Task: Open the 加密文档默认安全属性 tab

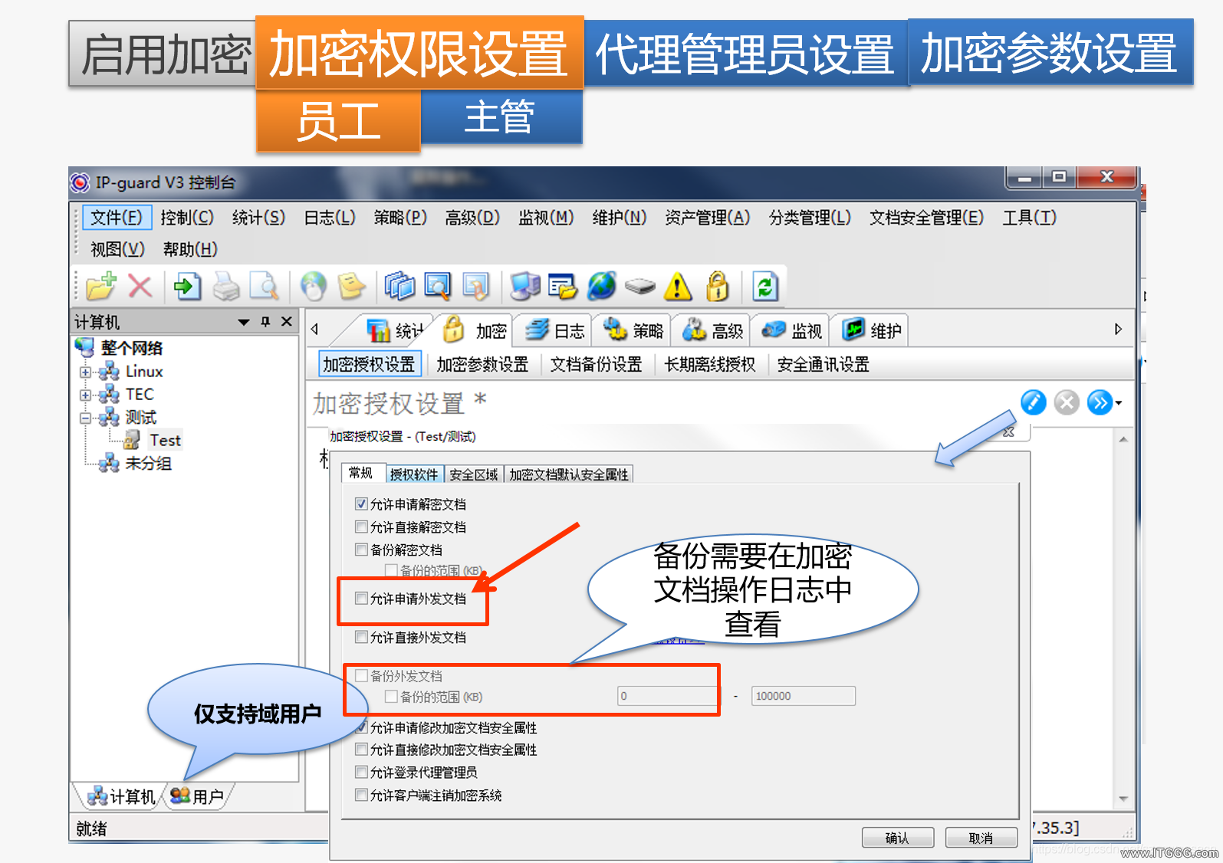Action: (569, 474)
